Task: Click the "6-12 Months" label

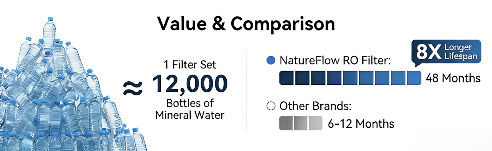Action: coord(361,124)
